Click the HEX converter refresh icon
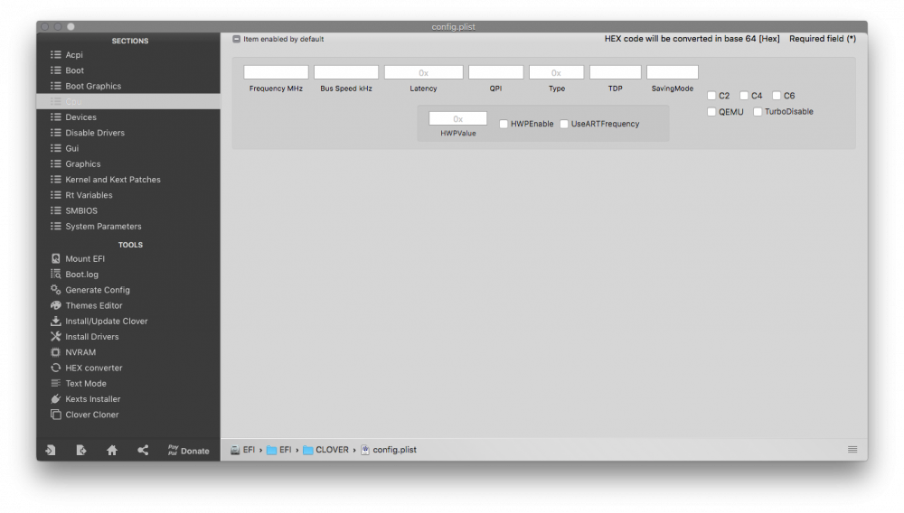The width and height of the screenshot is (904, 513). coord(55,368)
